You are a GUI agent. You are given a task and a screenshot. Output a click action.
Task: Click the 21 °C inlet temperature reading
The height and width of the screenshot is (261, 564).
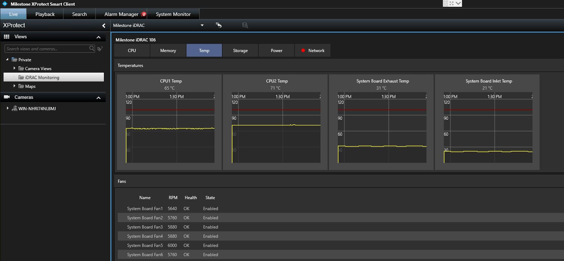click(x=488, y=88)
